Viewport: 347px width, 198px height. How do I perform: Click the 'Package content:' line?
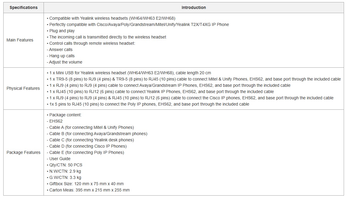click(65, 115)
